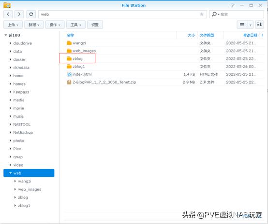
Task: Select the data folder in the tree
Action: (x=17, y=52)
